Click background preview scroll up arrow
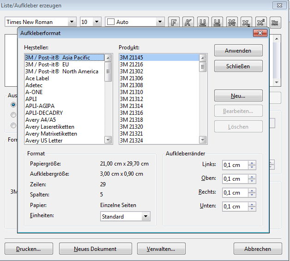The width and height of the screenshot is (290, 261). click(x=277, y=39)
